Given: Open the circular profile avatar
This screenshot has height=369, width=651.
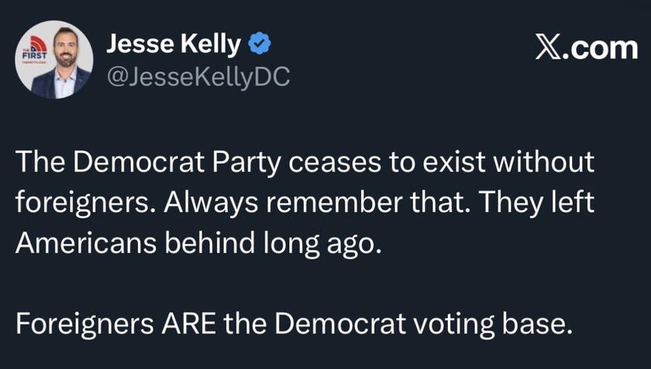Looking at the screenshot, I should coord(55,60).
